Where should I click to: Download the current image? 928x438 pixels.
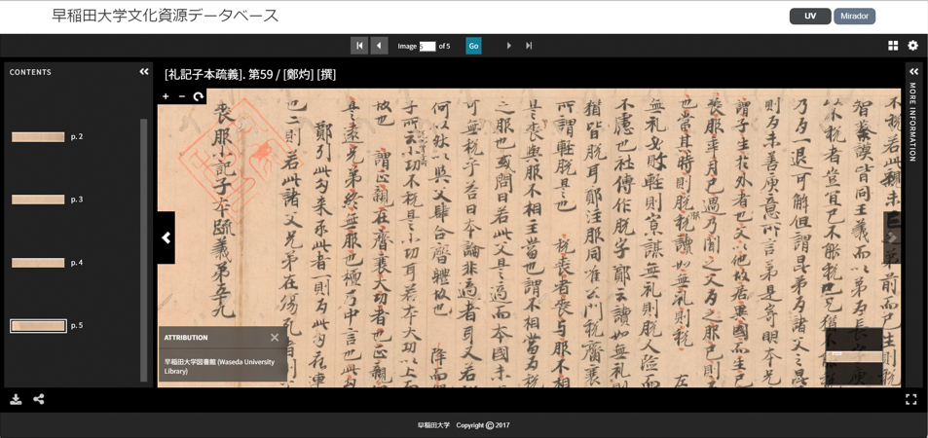[16, 399]
